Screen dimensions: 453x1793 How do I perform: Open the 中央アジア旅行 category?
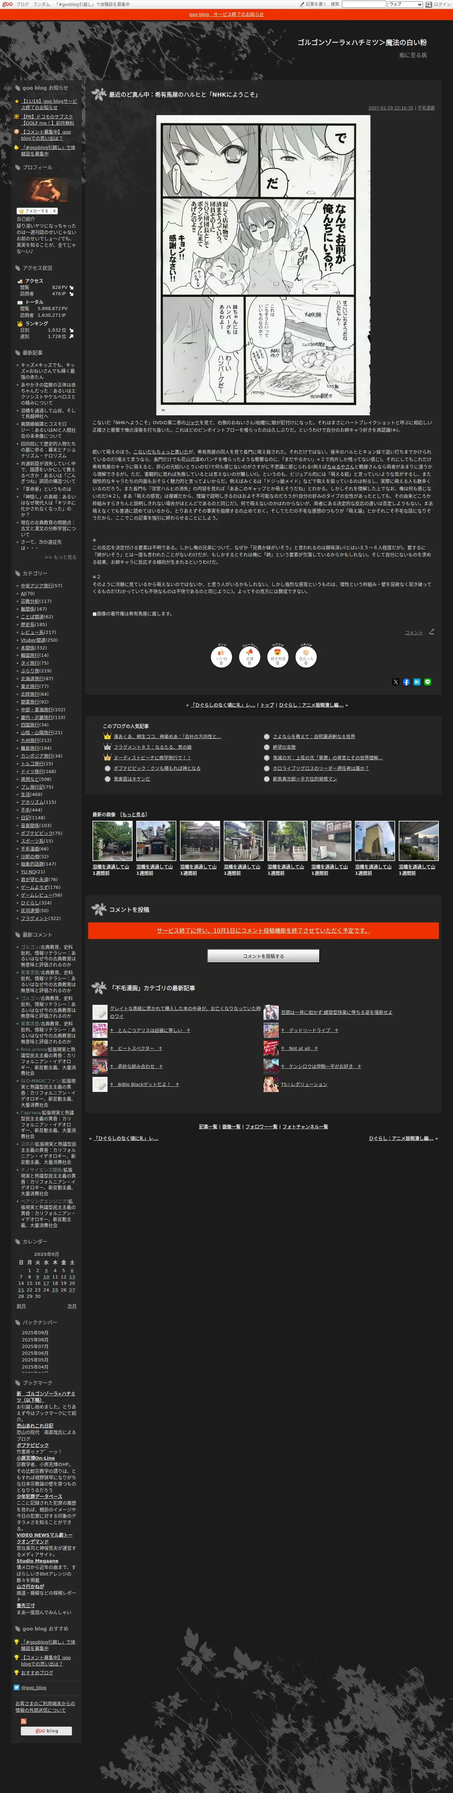pos(36,586)
